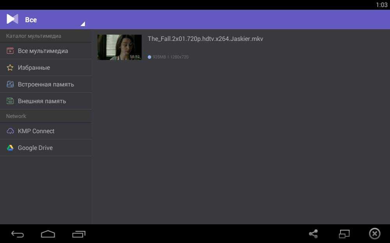The width and height of the screenshot is (390, 243).
Task: Click the KMPlayer logo icon
Action: [x=12, y=19]
